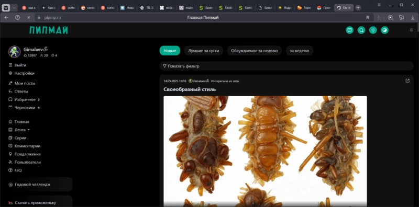Open Мои посты in sidebar
This screenshot has height=207, width=419.
click(x=22, y=83)
